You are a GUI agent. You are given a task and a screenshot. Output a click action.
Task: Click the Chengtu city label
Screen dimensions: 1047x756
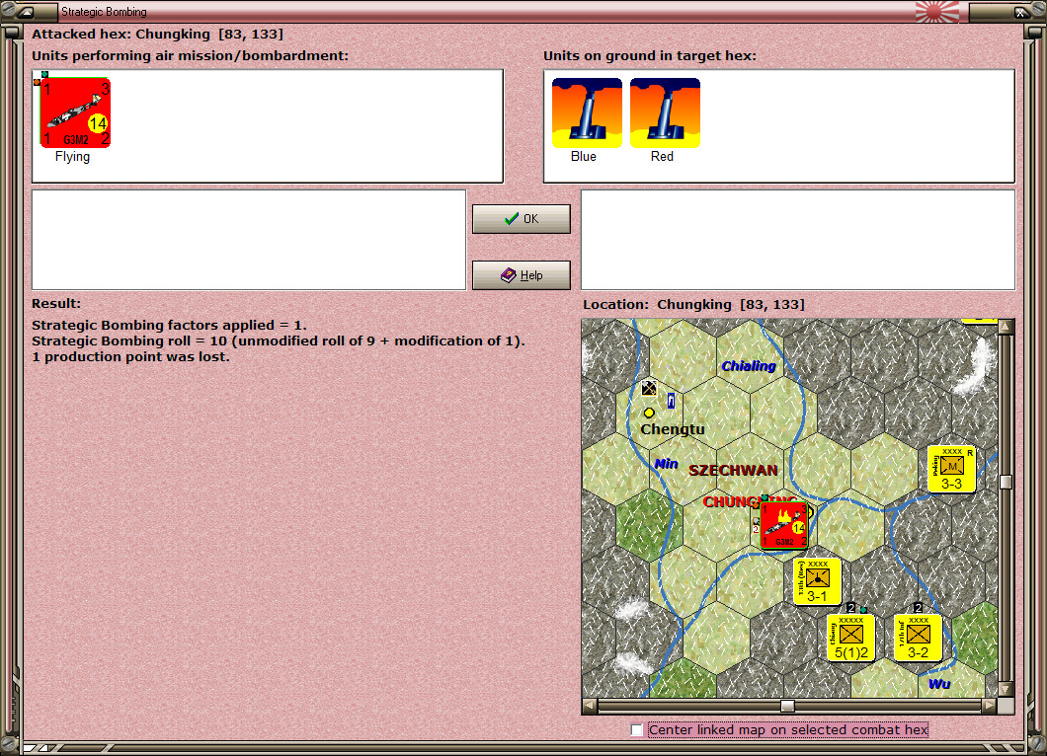pyautogui.click(x=673, y=429)
